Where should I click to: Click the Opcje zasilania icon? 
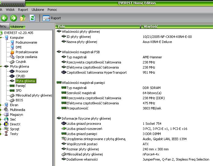coord(12,57)
